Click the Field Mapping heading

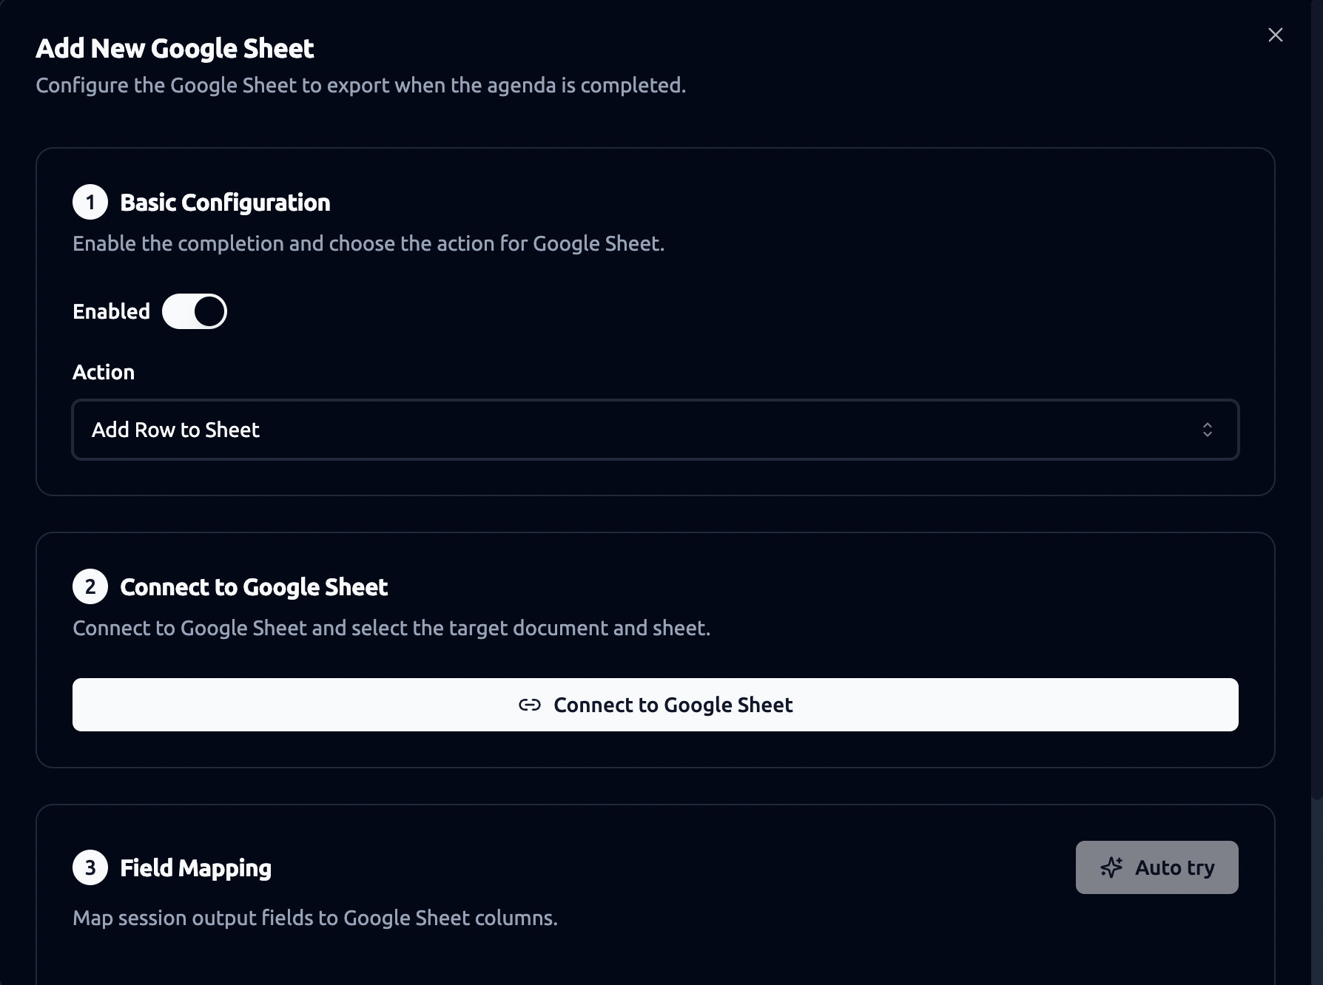[195, 868]
